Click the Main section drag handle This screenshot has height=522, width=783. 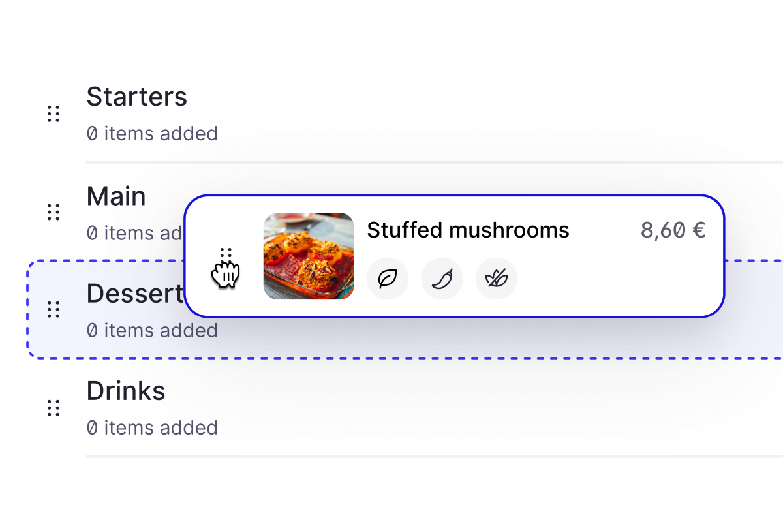point(54,212)
